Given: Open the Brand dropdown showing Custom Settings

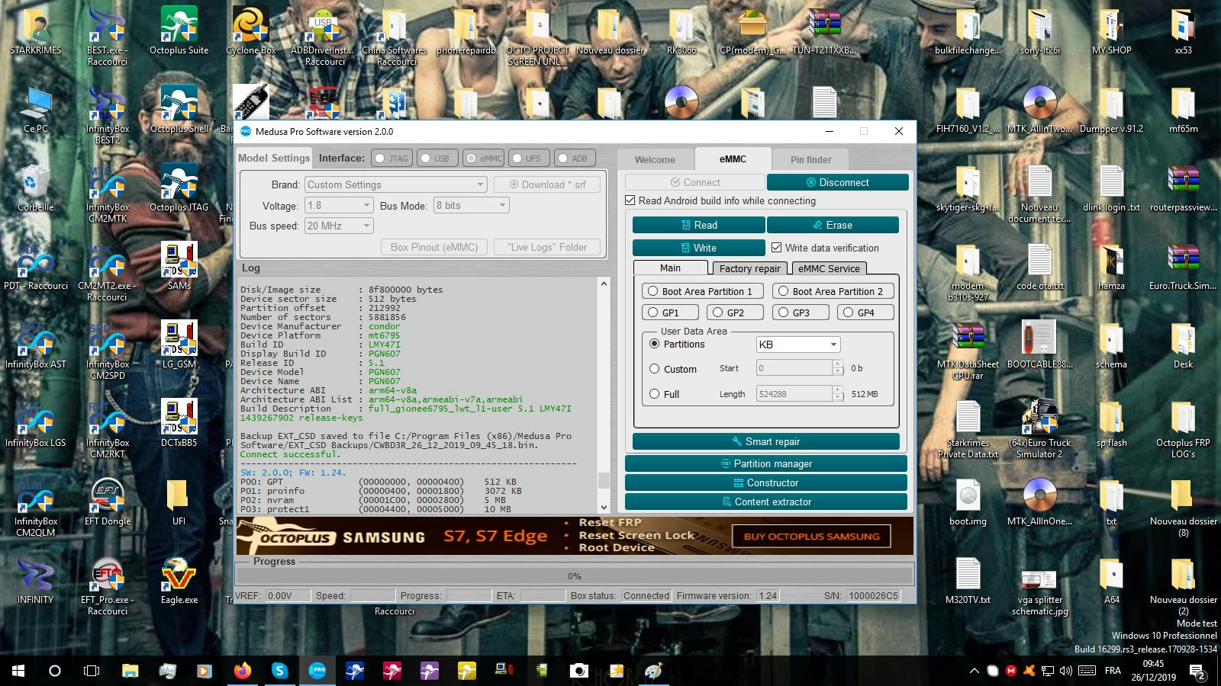Looking at the screenshot, I should pyautogui.click(x=395, y=184).
